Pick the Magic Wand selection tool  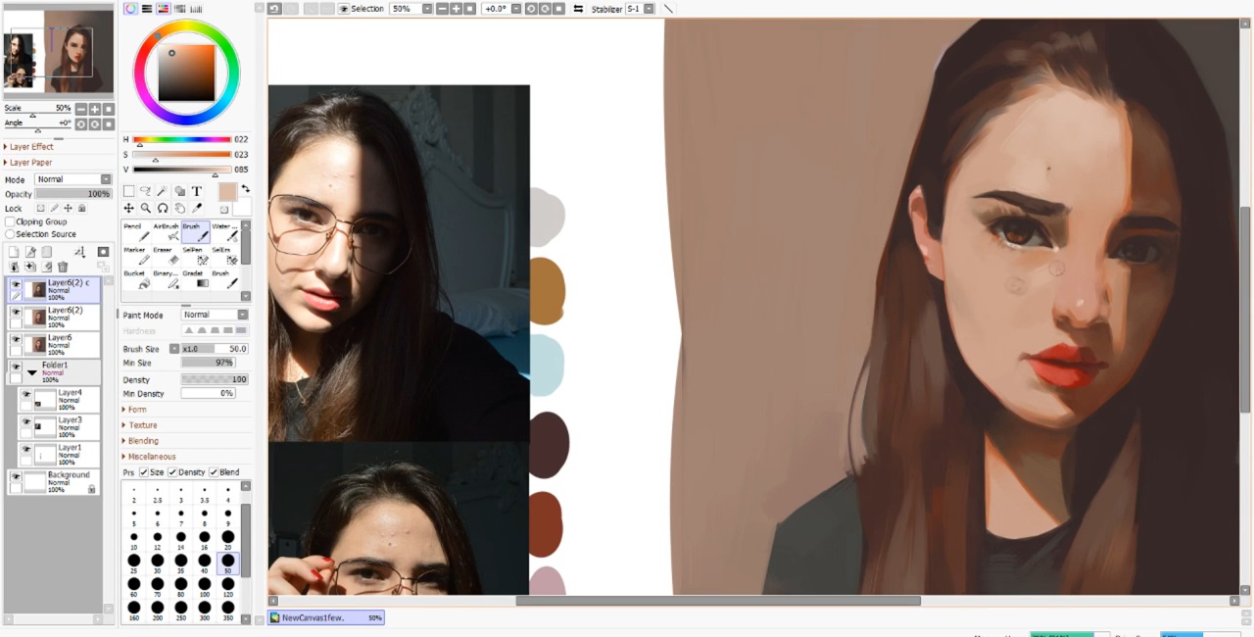coord(163,191)
